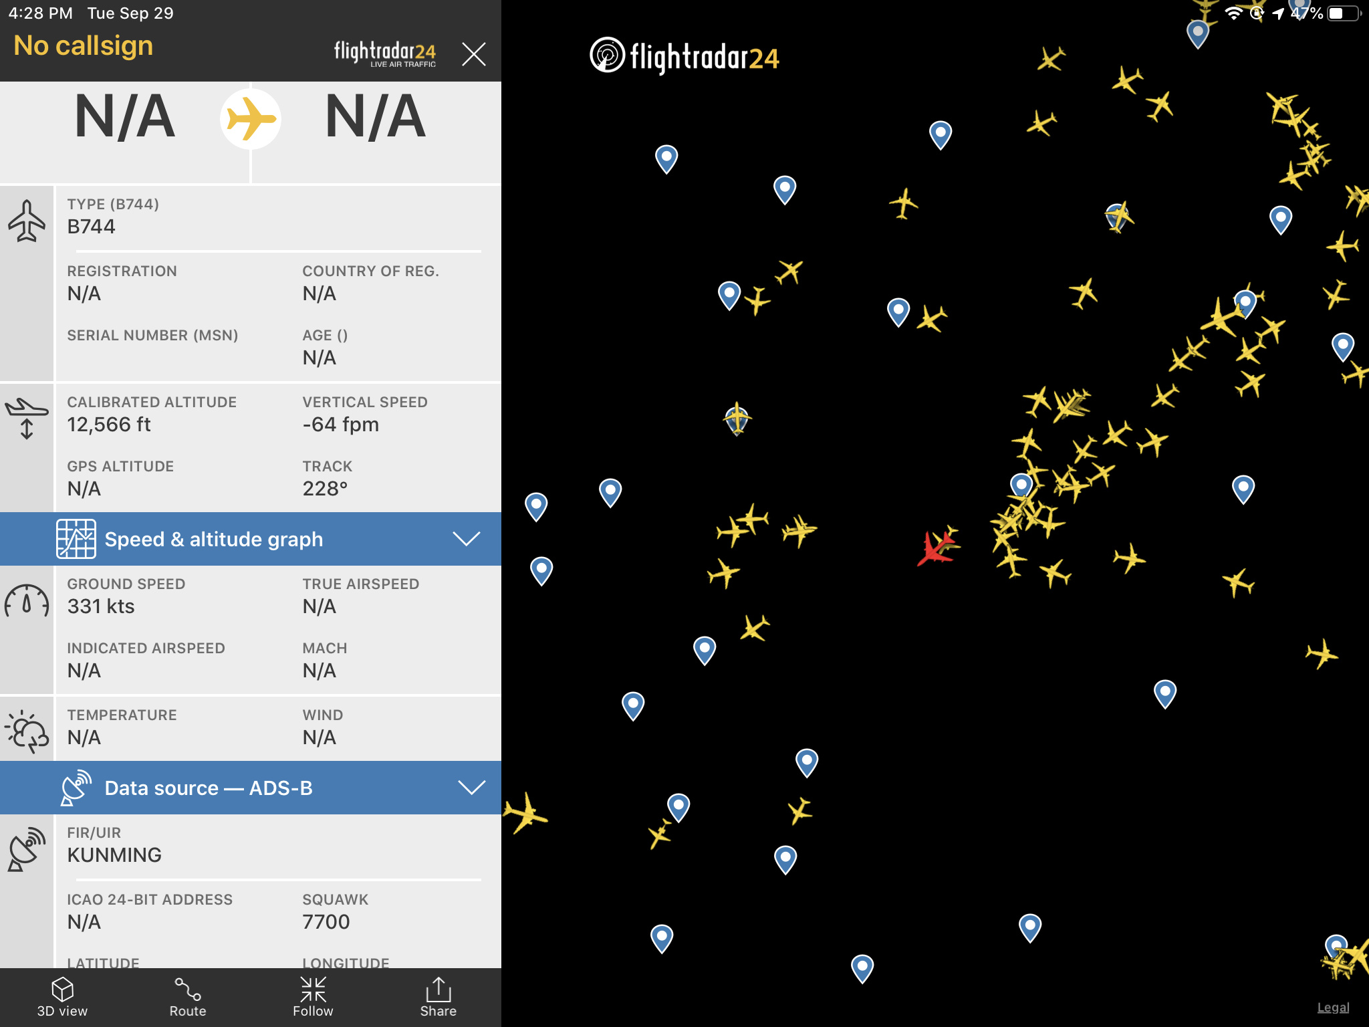Open the Speed & altitude graph section
Image resolution: width=1369 pixels, height=1027 pixels.
tap(213, 539)
